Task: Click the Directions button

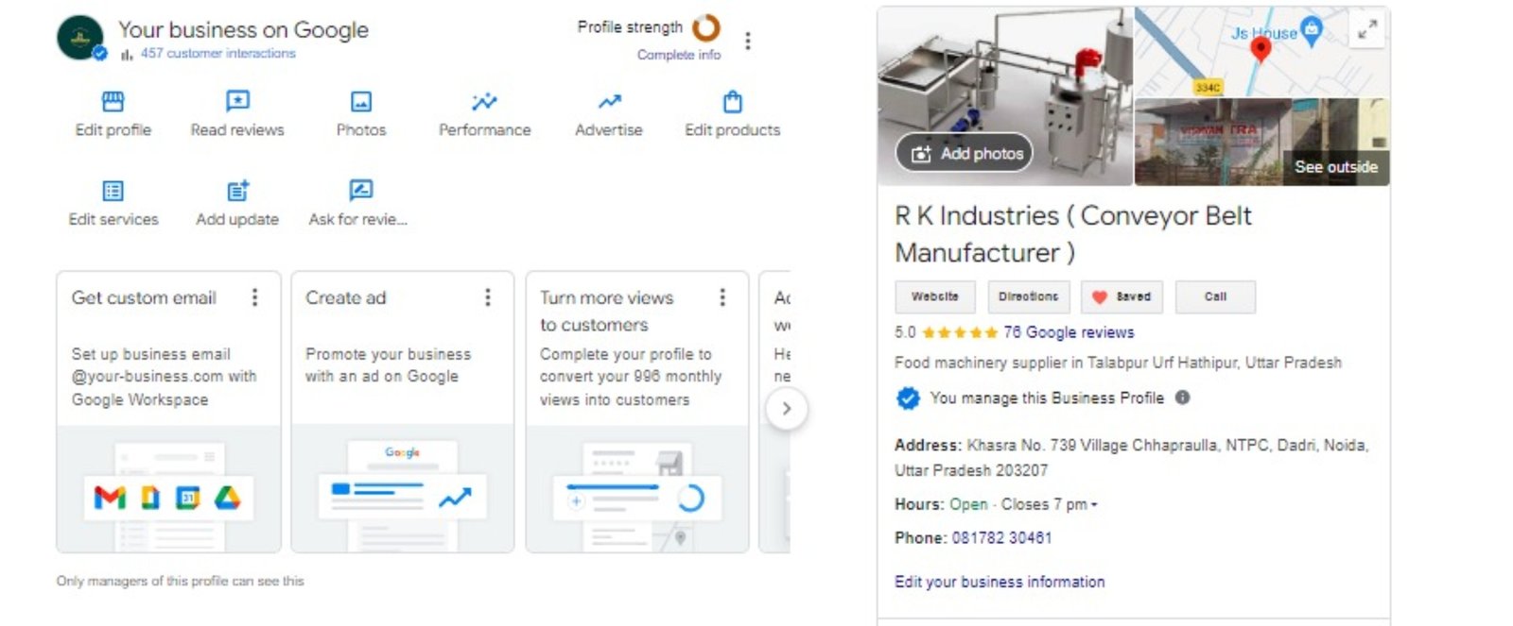Action: pos(1029,296)
